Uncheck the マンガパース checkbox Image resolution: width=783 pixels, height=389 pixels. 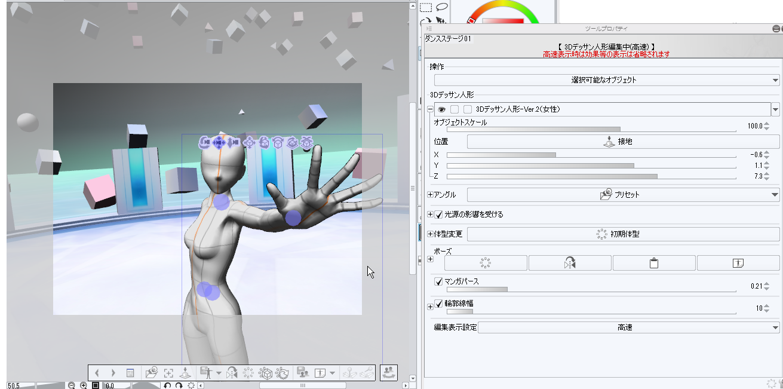(440, 281)
